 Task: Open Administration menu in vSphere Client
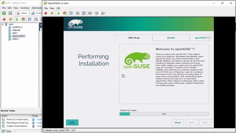[x=37, y=8]
